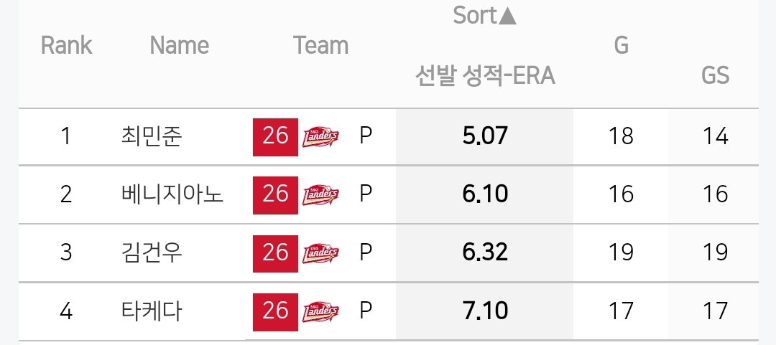Select red 26 badge beside 베니지아노
Viewport: 776px width, 345px height.
275,195
